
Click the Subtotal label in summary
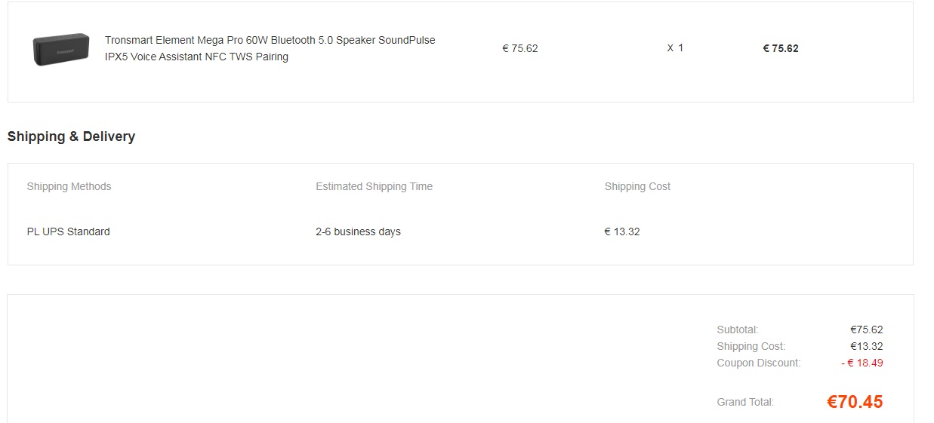(737, 330)
